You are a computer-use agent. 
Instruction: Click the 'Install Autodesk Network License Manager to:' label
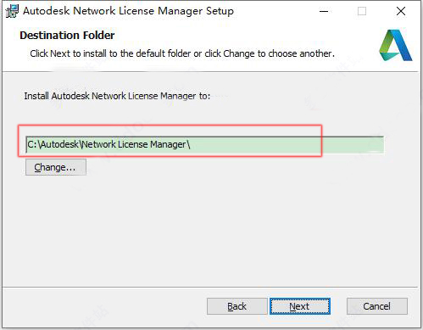pyautogui.click(x=117, y=96)
